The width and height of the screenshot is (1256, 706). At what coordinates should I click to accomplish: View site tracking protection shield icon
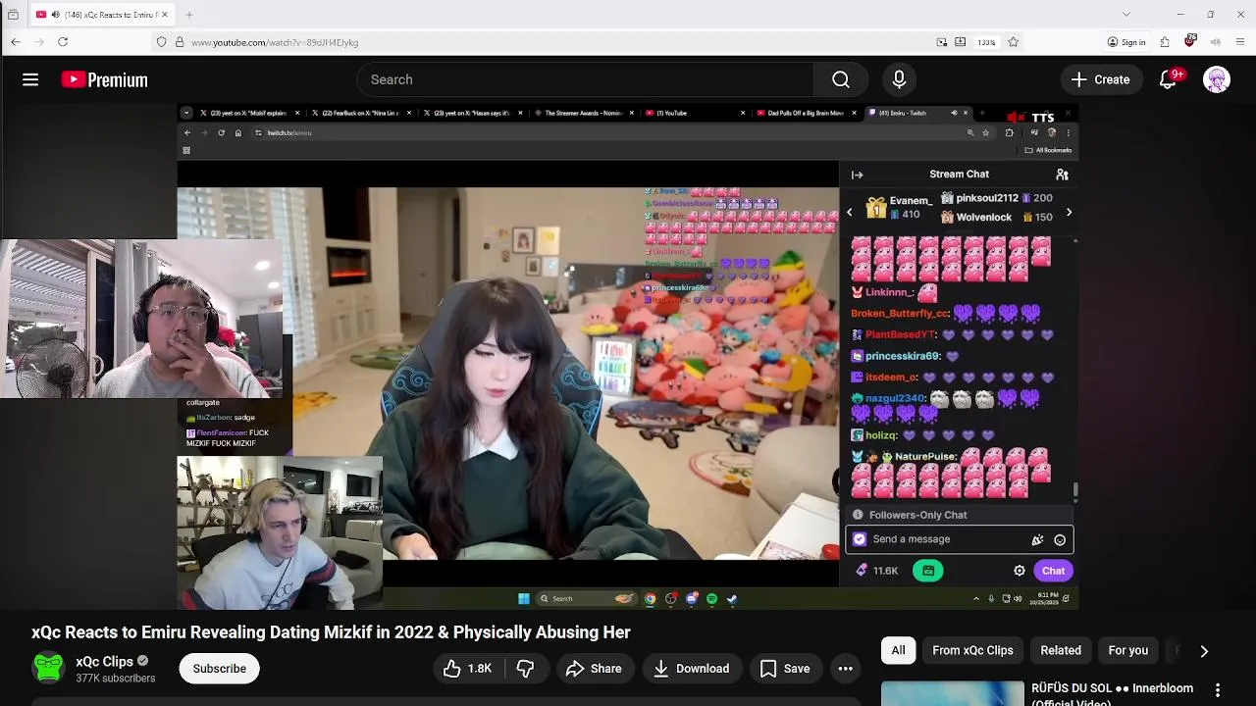[x=161, y=42]
